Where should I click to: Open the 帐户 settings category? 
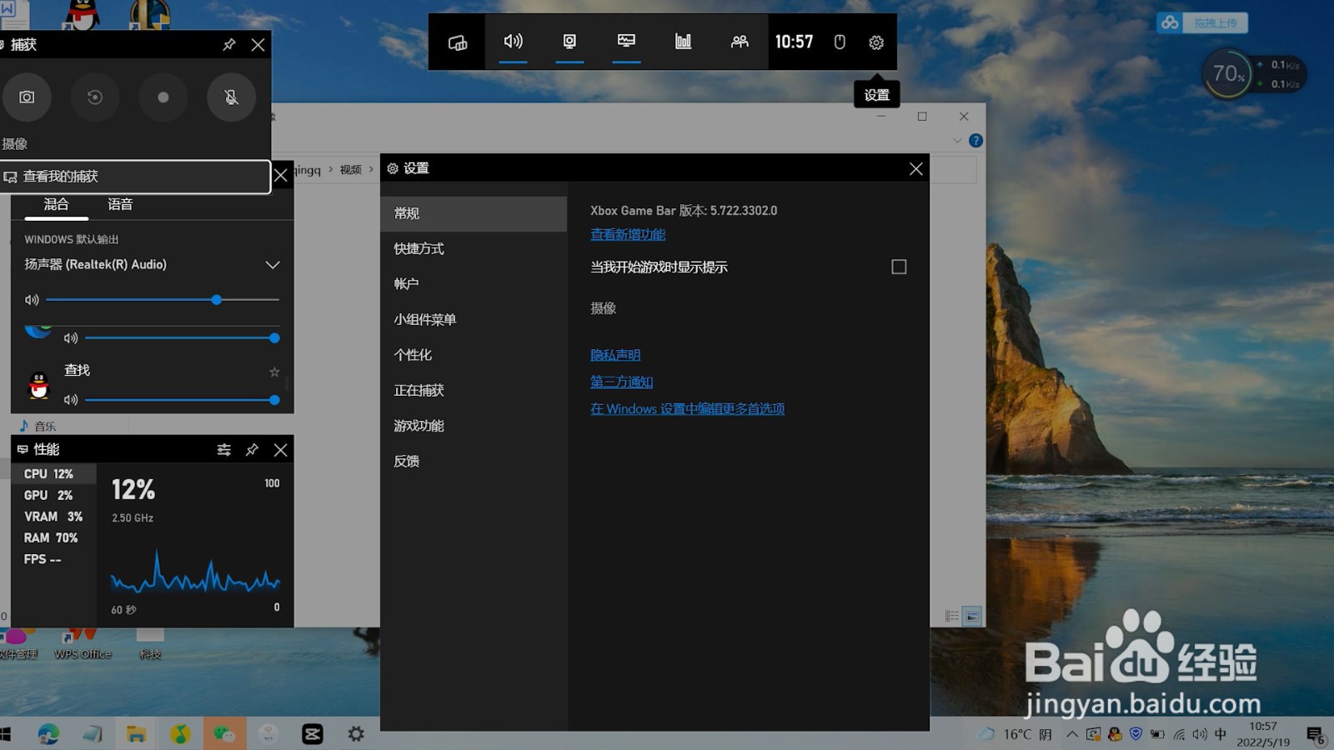pos(474,284)
